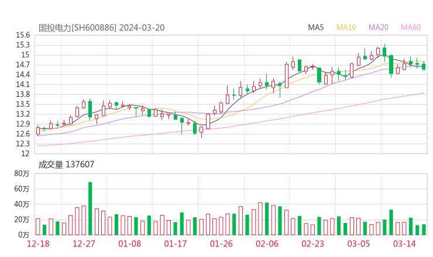Click the MA20 legend label
The height and width of the screenshot is (257, 433).
(x=379, y=27)
